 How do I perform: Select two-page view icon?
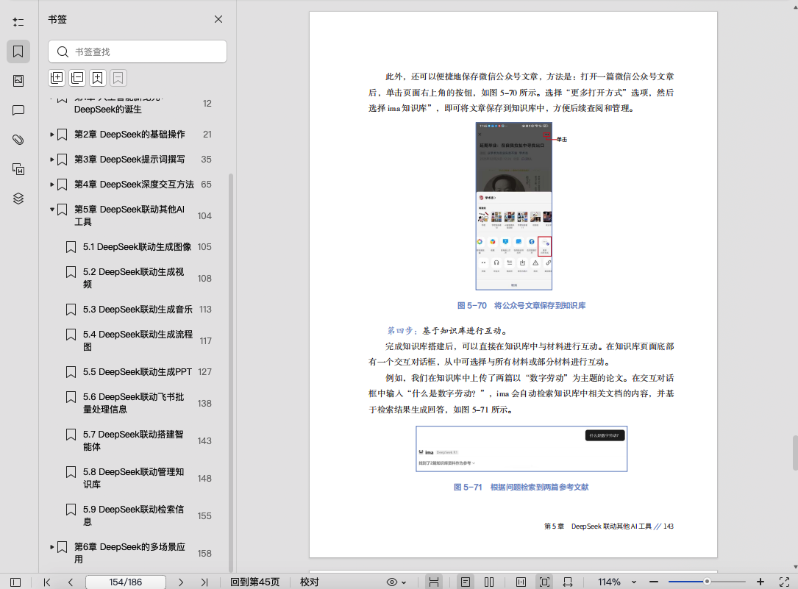pos(489,582)
